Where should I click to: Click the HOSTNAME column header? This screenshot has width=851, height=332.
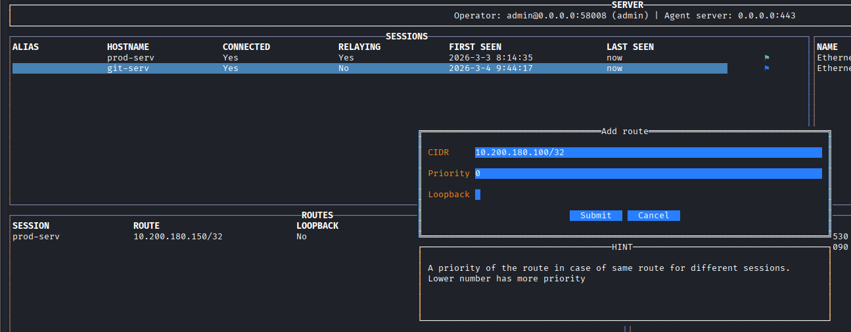point(127,47)
